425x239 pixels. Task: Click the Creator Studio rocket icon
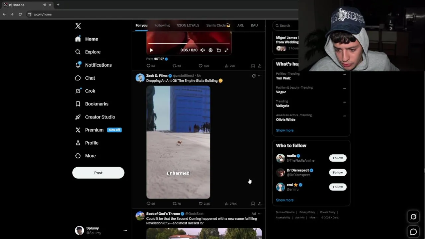[78, 117]
